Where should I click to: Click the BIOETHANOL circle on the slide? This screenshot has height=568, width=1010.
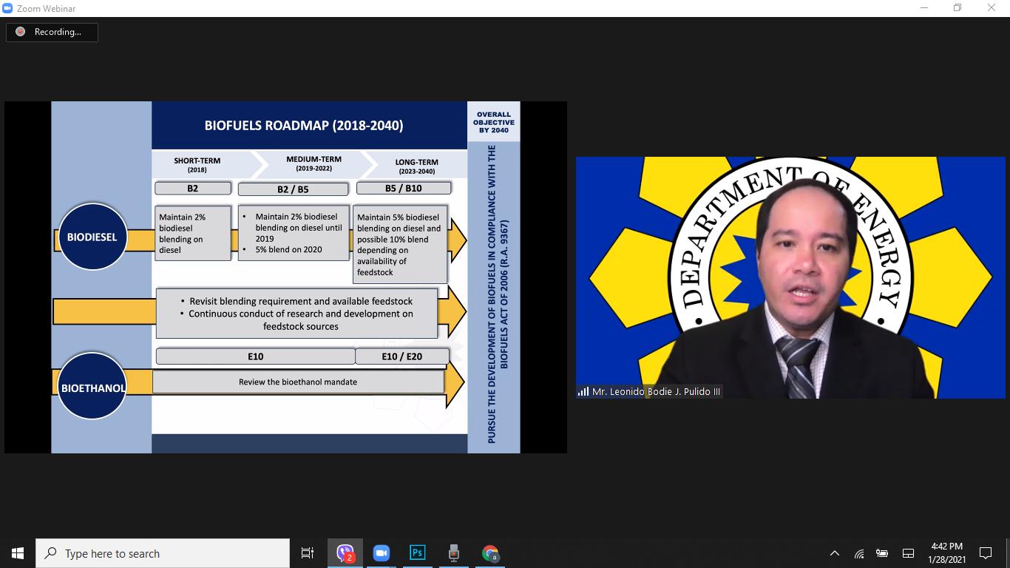(92, 387)
